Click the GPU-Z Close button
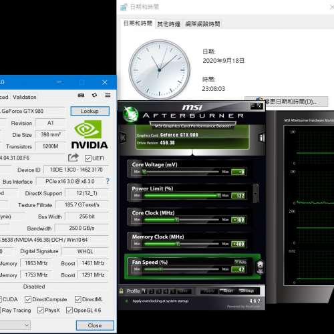334x334 pixels. click(x=95, y=325)
